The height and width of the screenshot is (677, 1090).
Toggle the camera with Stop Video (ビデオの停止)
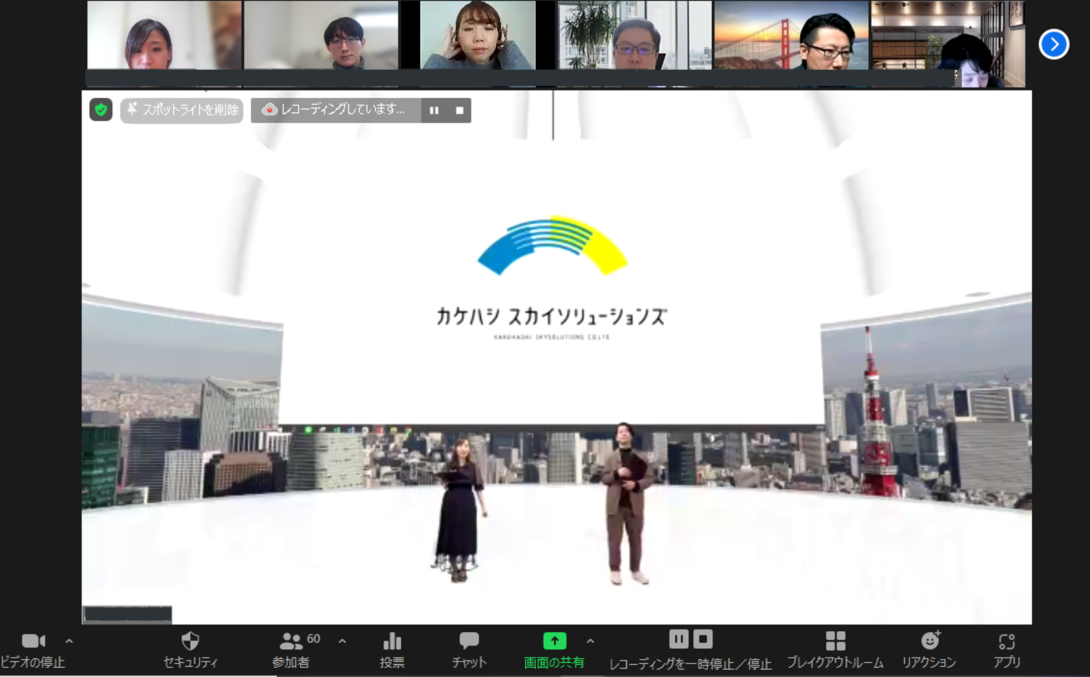(x=33, y=649)
